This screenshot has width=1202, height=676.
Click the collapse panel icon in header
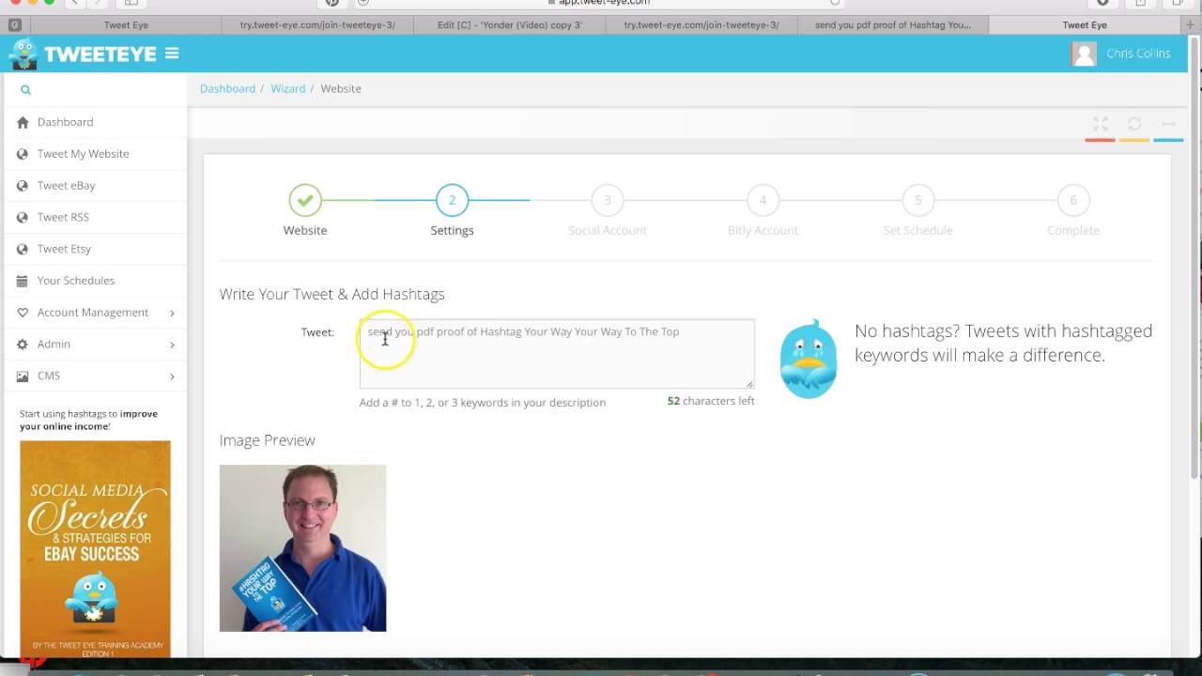click(x=1169, y=124)
